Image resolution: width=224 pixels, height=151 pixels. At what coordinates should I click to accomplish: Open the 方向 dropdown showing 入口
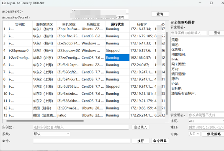coord(194,134)
